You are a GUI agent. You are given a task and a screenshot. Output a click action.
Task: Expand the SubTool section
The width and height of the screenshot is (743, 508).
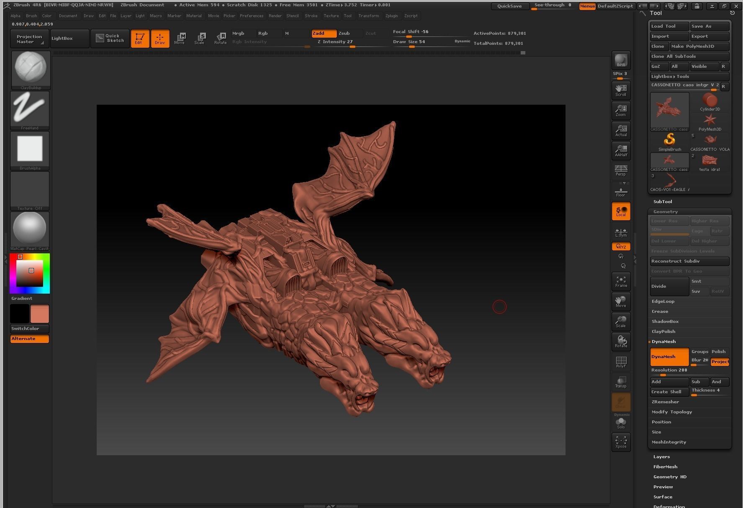point(662,201)
